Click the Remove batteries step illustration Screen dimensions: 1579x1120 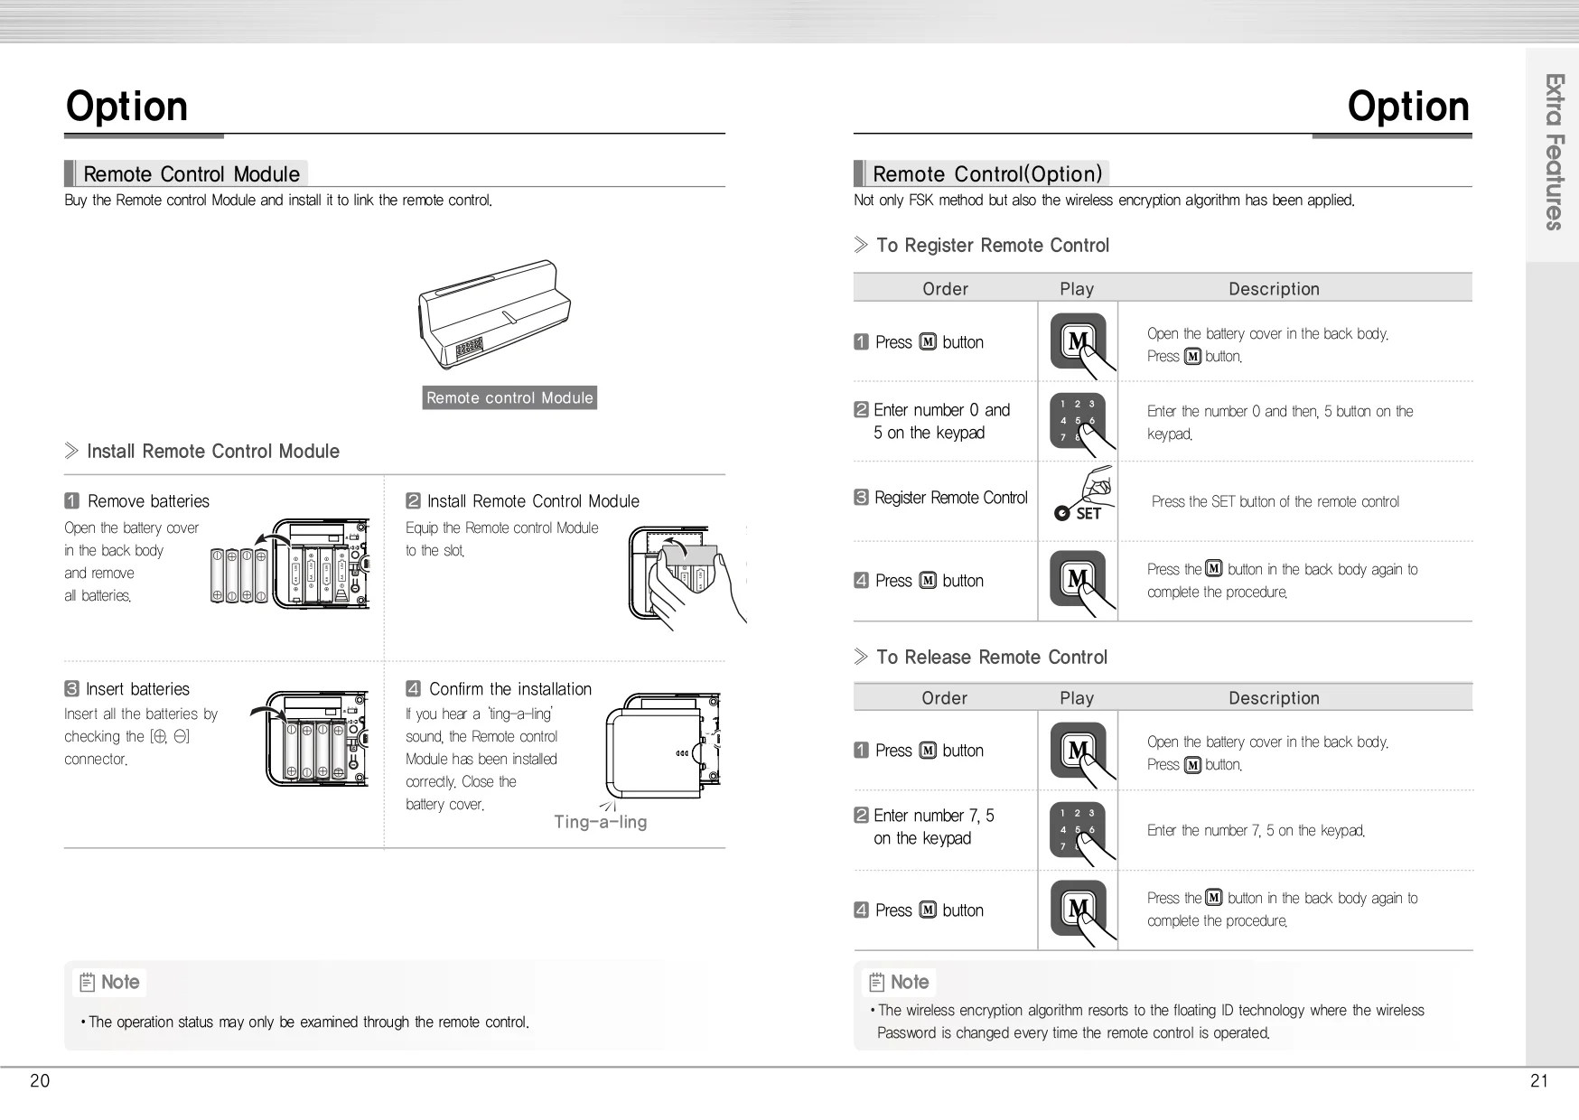(290, 564)
